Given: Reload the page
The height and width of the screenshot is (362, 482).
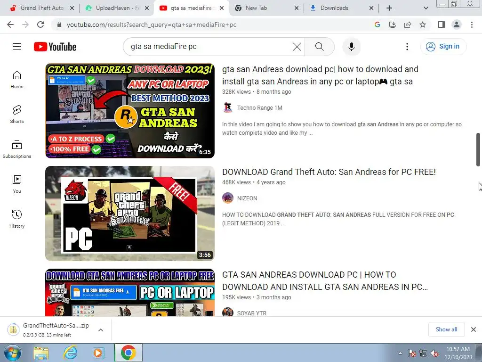Looking at the screenshot, I should pos(40,25).
